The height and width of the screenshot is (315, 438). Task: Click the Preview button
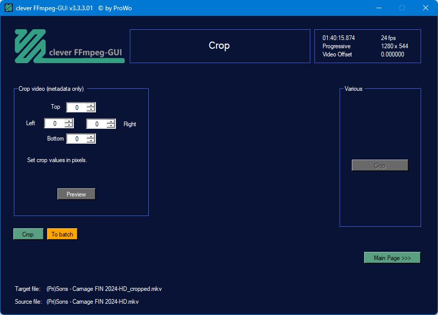coord(76,194)
